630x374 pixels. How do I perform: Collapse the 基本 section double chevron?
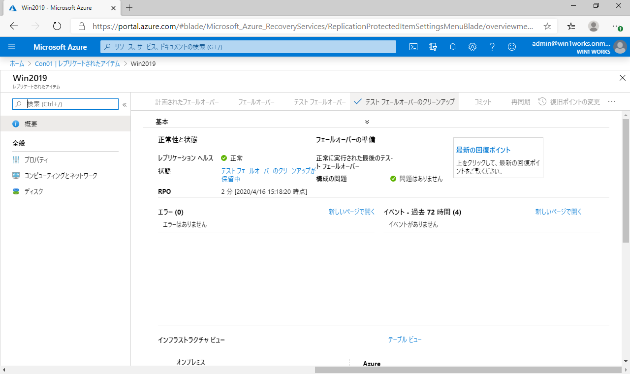367,122
